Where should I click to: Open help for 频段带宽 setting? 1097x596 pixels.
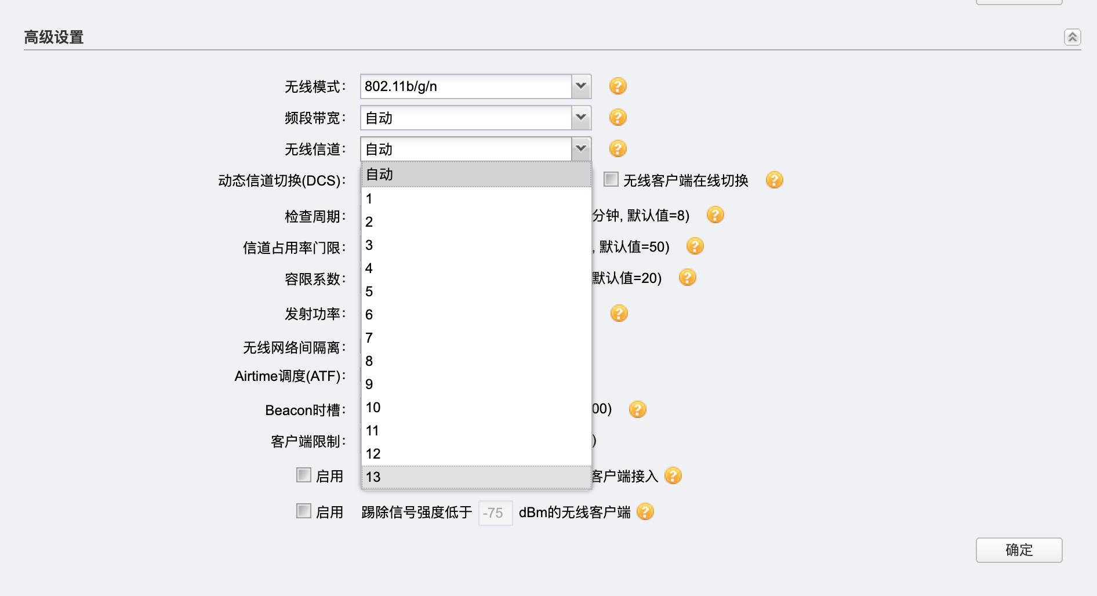618,117
